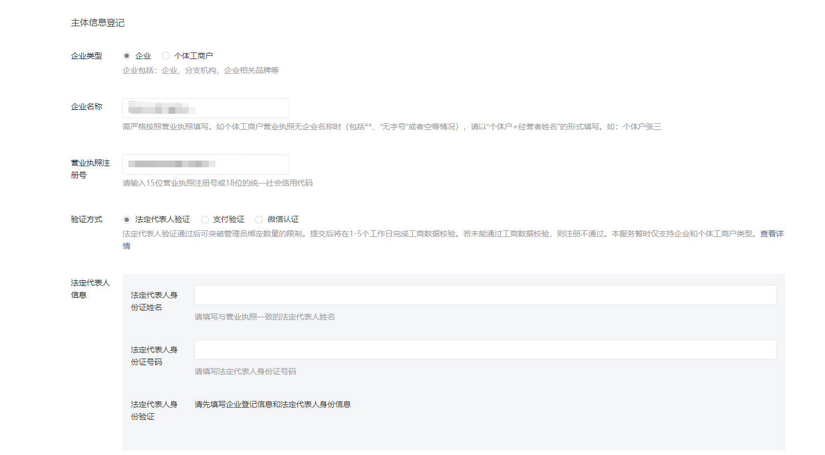Click the 企业名称 input field
This screenshot has width=825, height=455.
[x=205, y=108]
